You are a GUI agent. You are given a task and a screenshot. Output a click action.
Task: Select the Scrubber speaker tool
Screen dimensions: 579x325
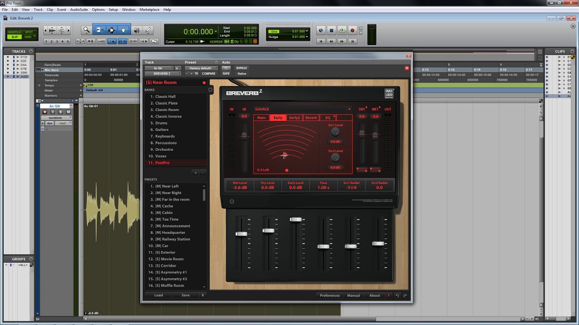(x=136, y=30)
